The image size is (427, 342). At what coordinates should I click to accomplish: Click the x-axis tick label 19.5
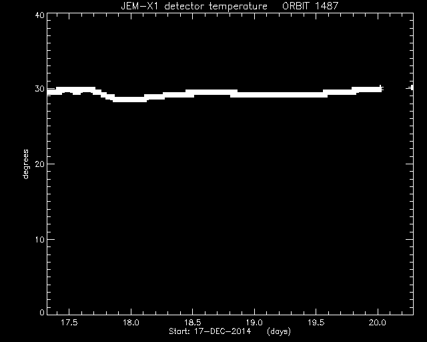point(316,323)
